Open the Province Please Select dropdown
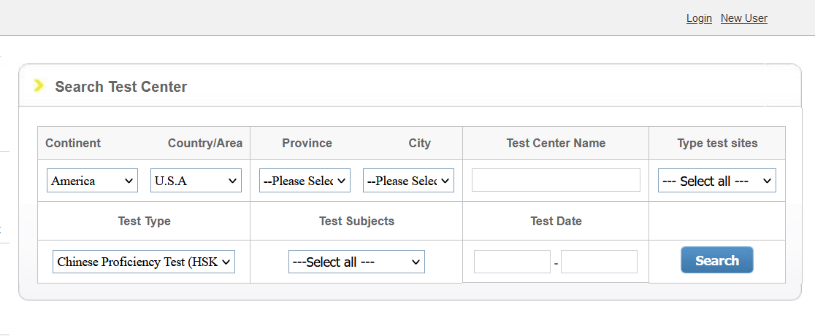Screen dimensions: 815x336 coord(305,181)
